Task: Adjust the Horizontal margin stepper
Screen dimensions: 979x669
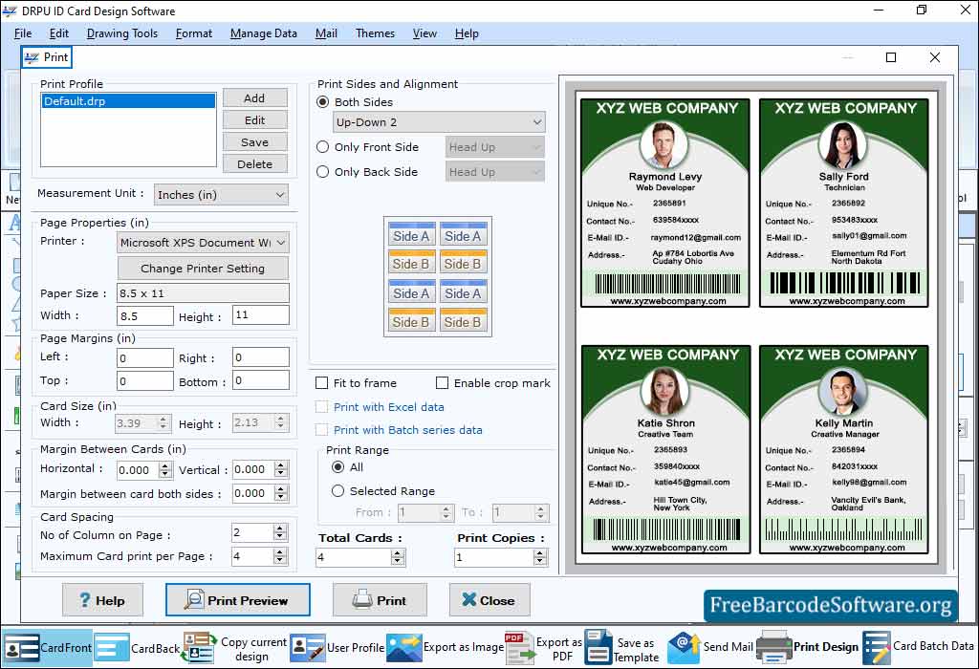Action: pos(165,470)
